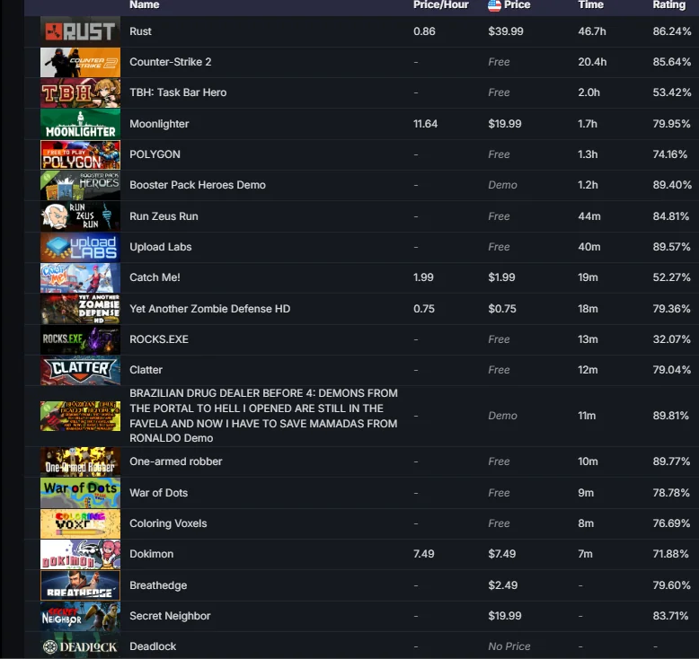Select the Coloring Voxels name
This screenshot has width=699, height=659.
[168, 523]
